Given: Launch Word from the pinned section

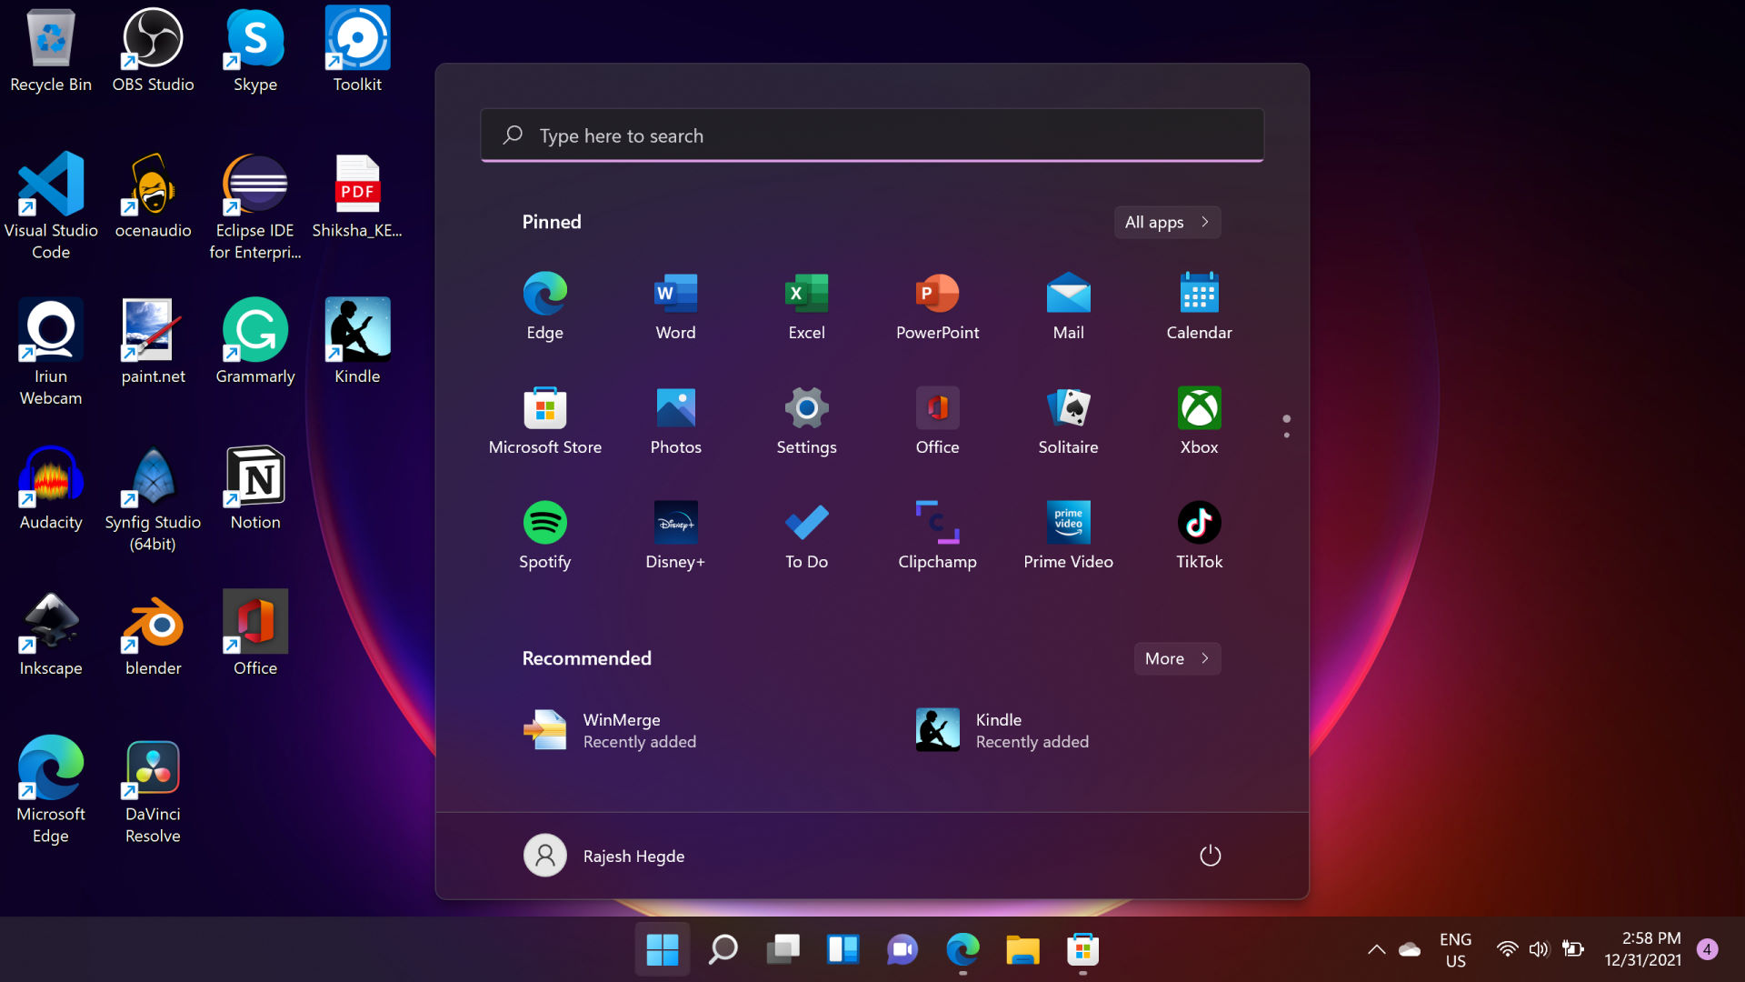Looking at the screenshot, I should tap(675, 307).
